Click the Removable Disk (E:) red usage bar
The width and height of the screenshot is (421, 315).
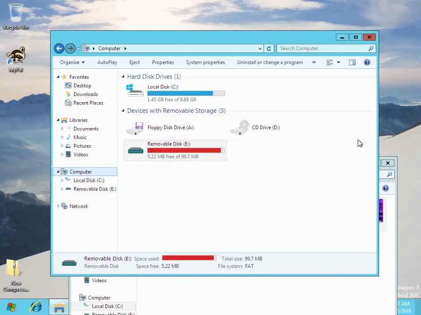(186, 150)
